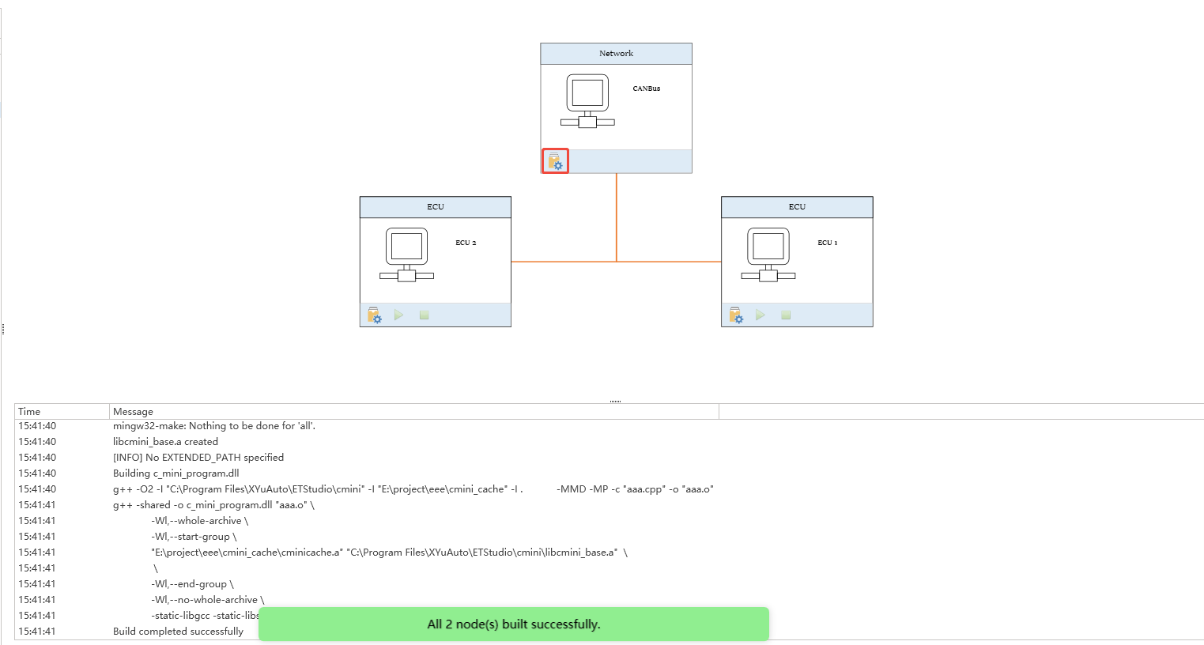Select the '-Wl,--start-group' log row

[609, 537]
